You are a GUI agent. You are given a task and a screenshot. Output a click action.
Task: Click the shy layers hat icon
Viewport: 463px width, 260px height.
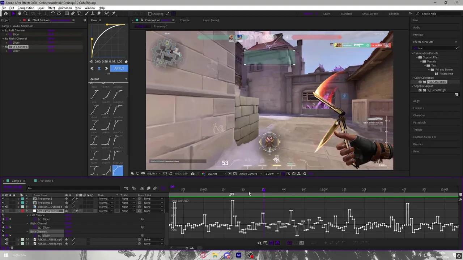pyautogui.click(x=142, y=188)
